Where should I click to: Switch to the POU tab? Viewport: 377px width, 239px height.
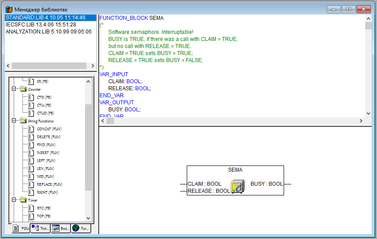point(20,228)
